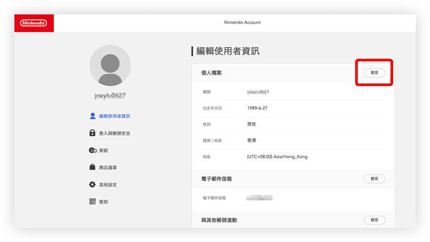Click the region value 香港

pyautogui.click(x=251, y=140)
